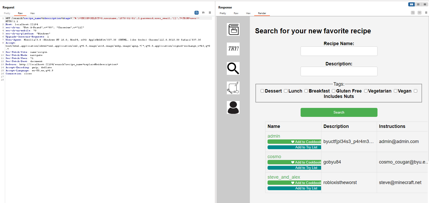Switch to the Response Render tab
The height and width of the screenshot is (203, 429).
(x=262, y=13)
